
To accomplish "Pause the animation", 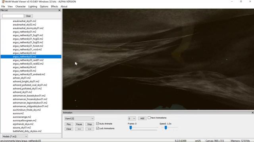I will coord(79,124).
